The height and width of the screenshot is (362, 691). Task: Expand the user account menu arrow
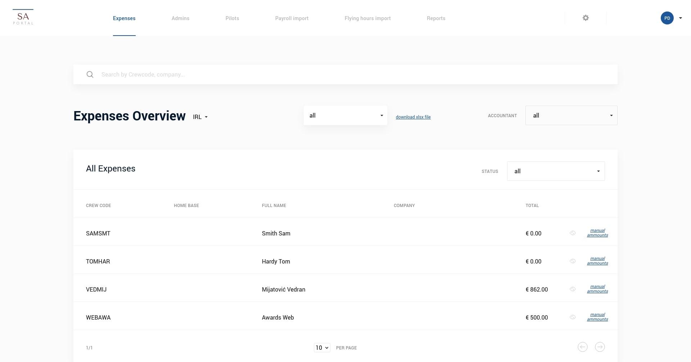680,18
